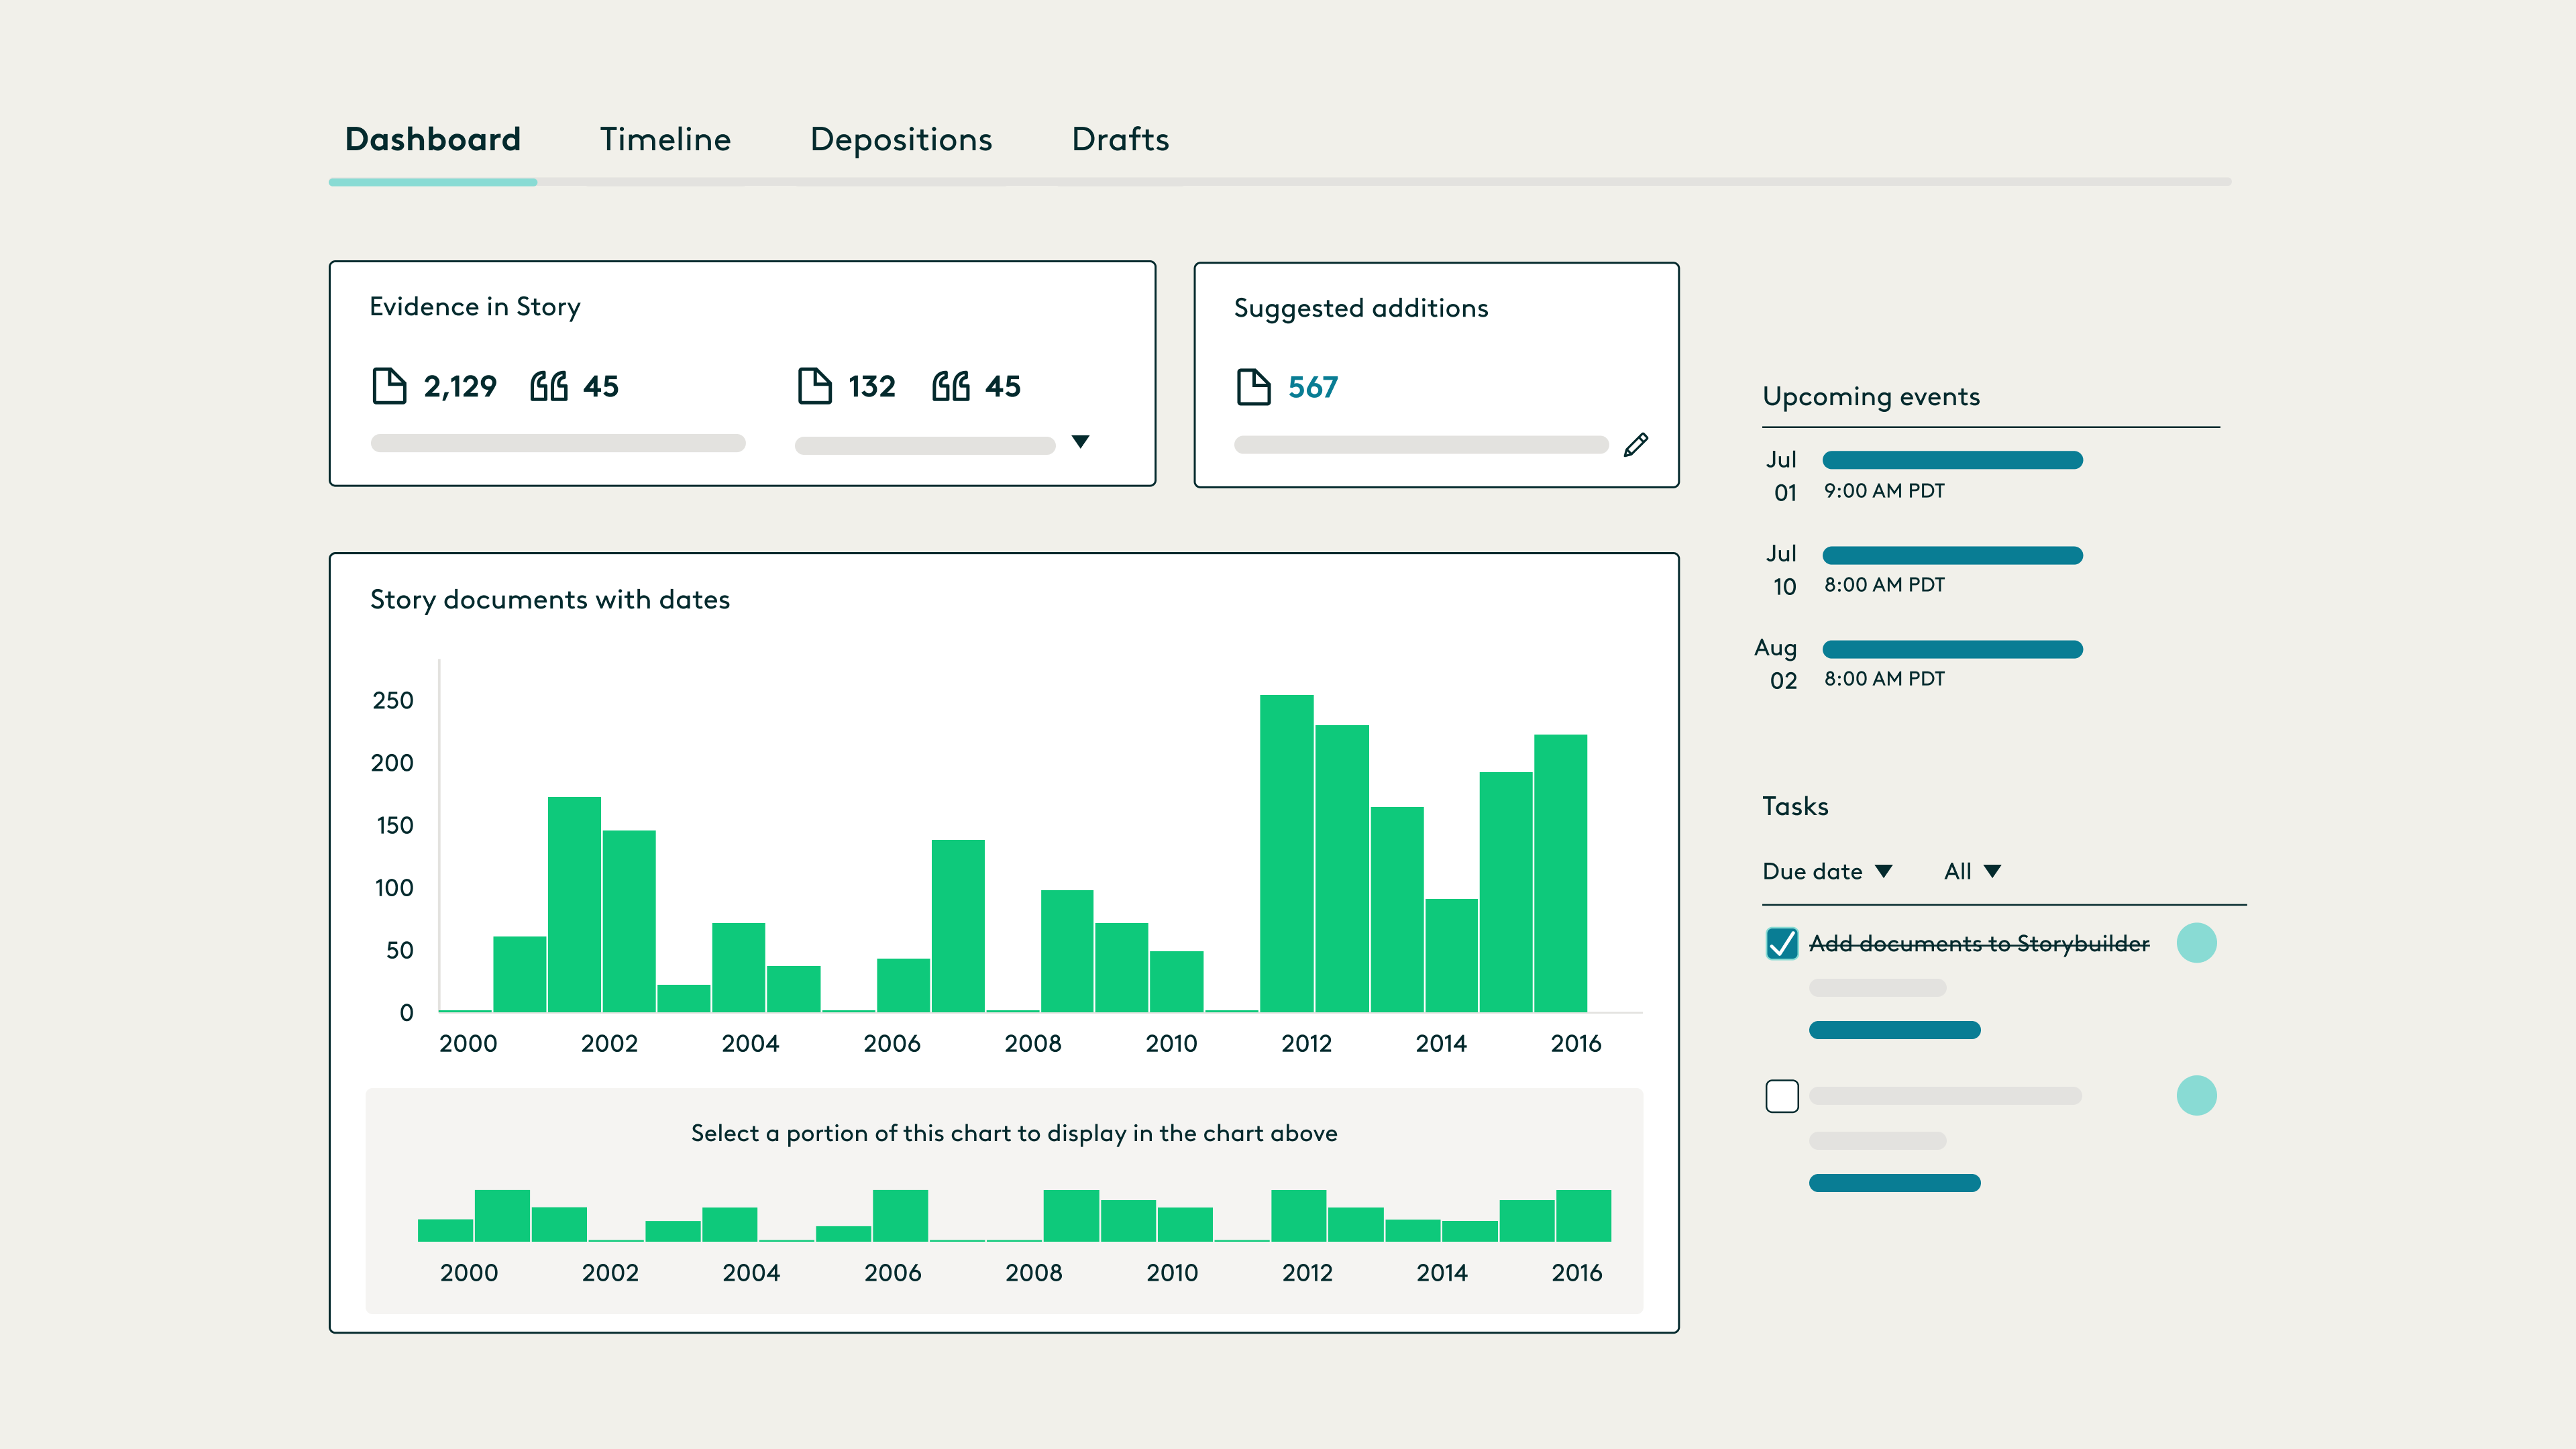
Task: Switch to the Timeline tab
Action: (x=665, y=140)
